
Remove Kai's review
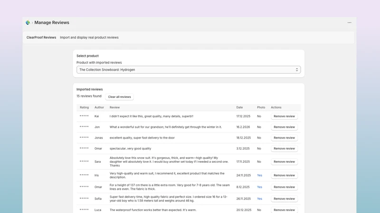click(x=284, y=116)
